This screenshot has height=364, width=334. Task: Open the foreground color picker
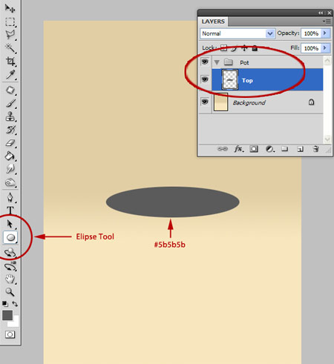click(x=7, y=315)
